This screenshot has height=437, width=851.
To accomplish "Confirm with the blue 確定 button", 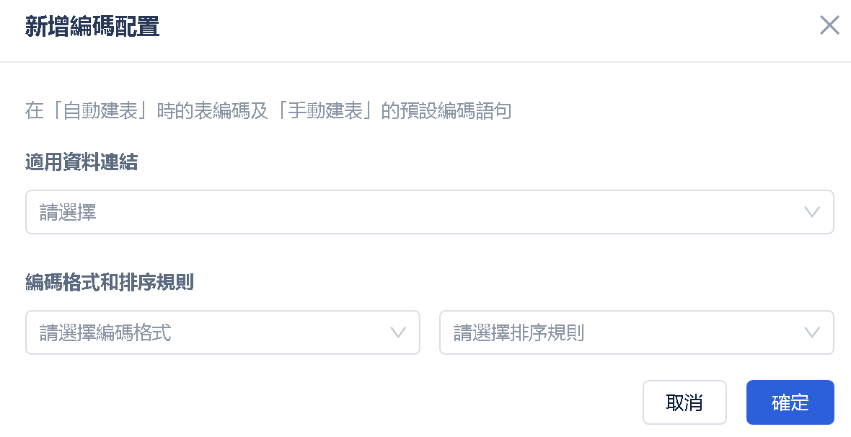I will tap(790, 402).
